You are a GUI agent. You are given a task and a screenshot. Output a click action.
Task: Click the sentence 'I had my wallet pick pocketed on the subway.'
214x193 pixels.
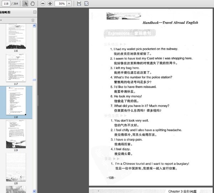point(146,49)
